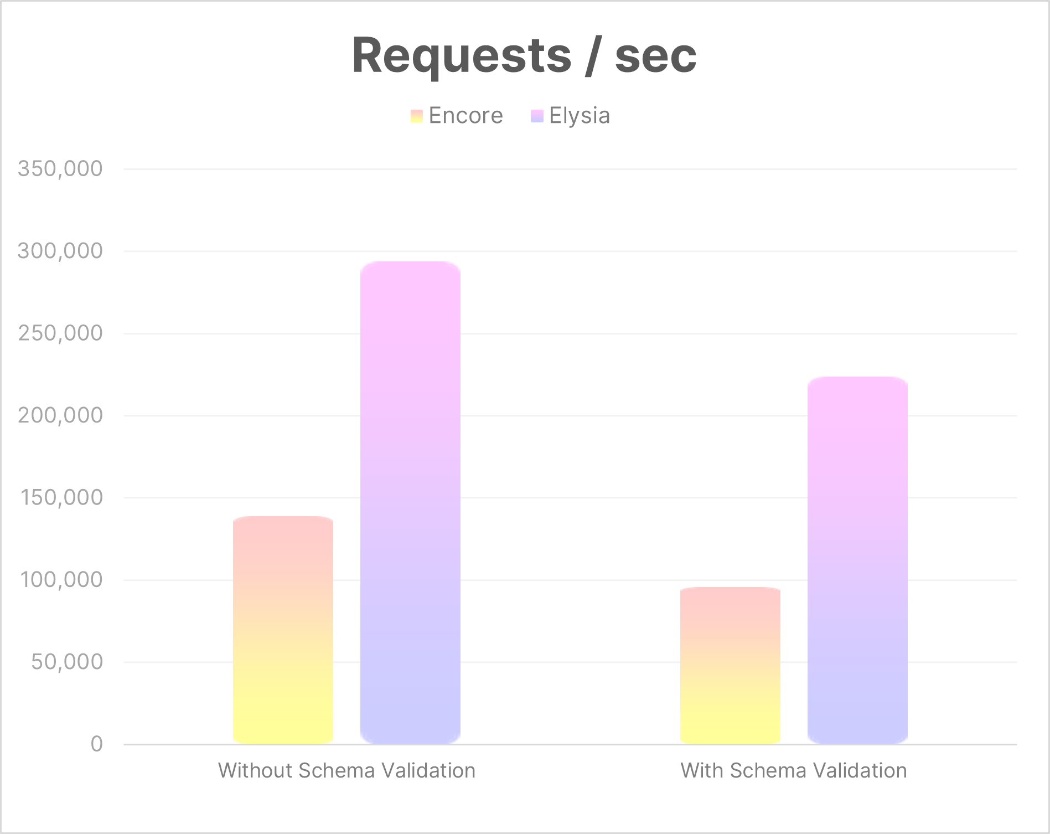Select the Elysia legend label
Screen dimensions: 1050x834
pyautogui.click(x=580, y=116)
